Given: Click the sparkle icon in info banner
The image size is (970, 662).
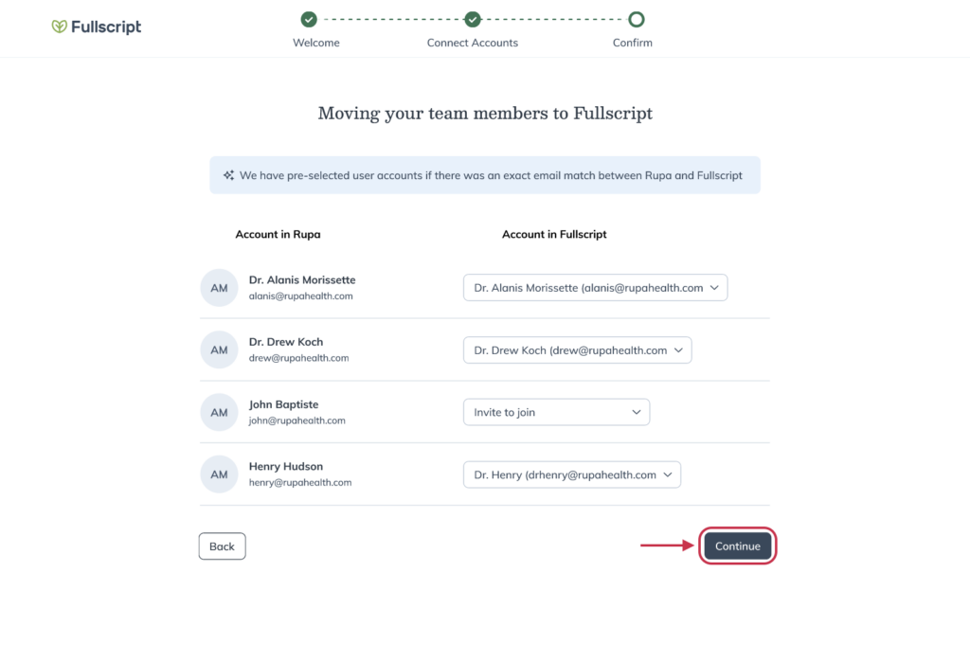Looking at the screenshot, I should [229, 175].
